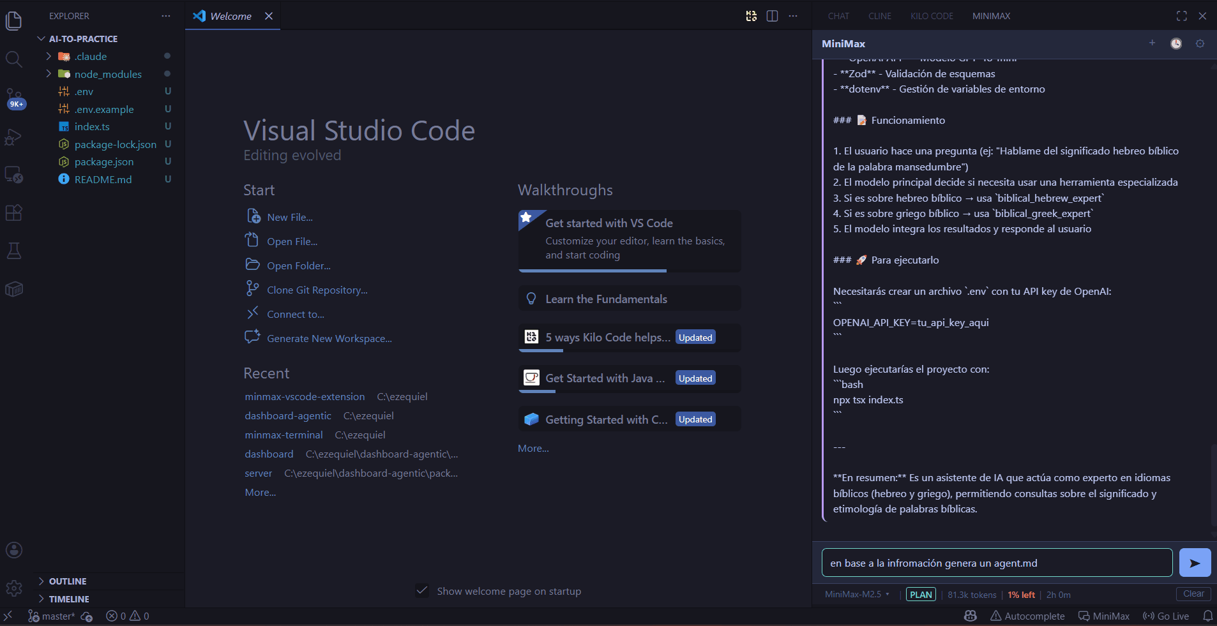Open Run and Debug view
The height and width of the screenshot is (626, 1217).
tap(13, 137)
